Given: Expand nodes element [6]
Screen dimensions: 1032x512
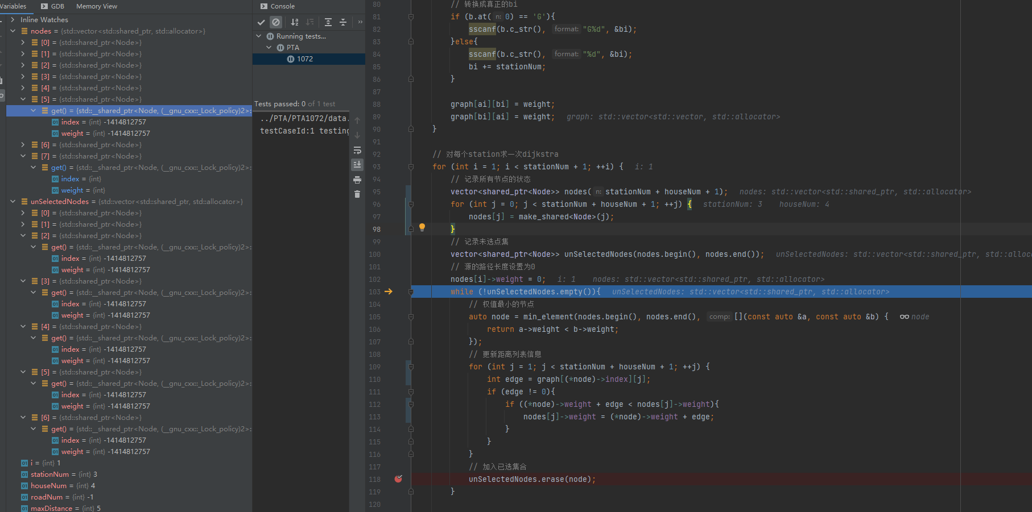Looking at the screenshot, I should 23,145.
